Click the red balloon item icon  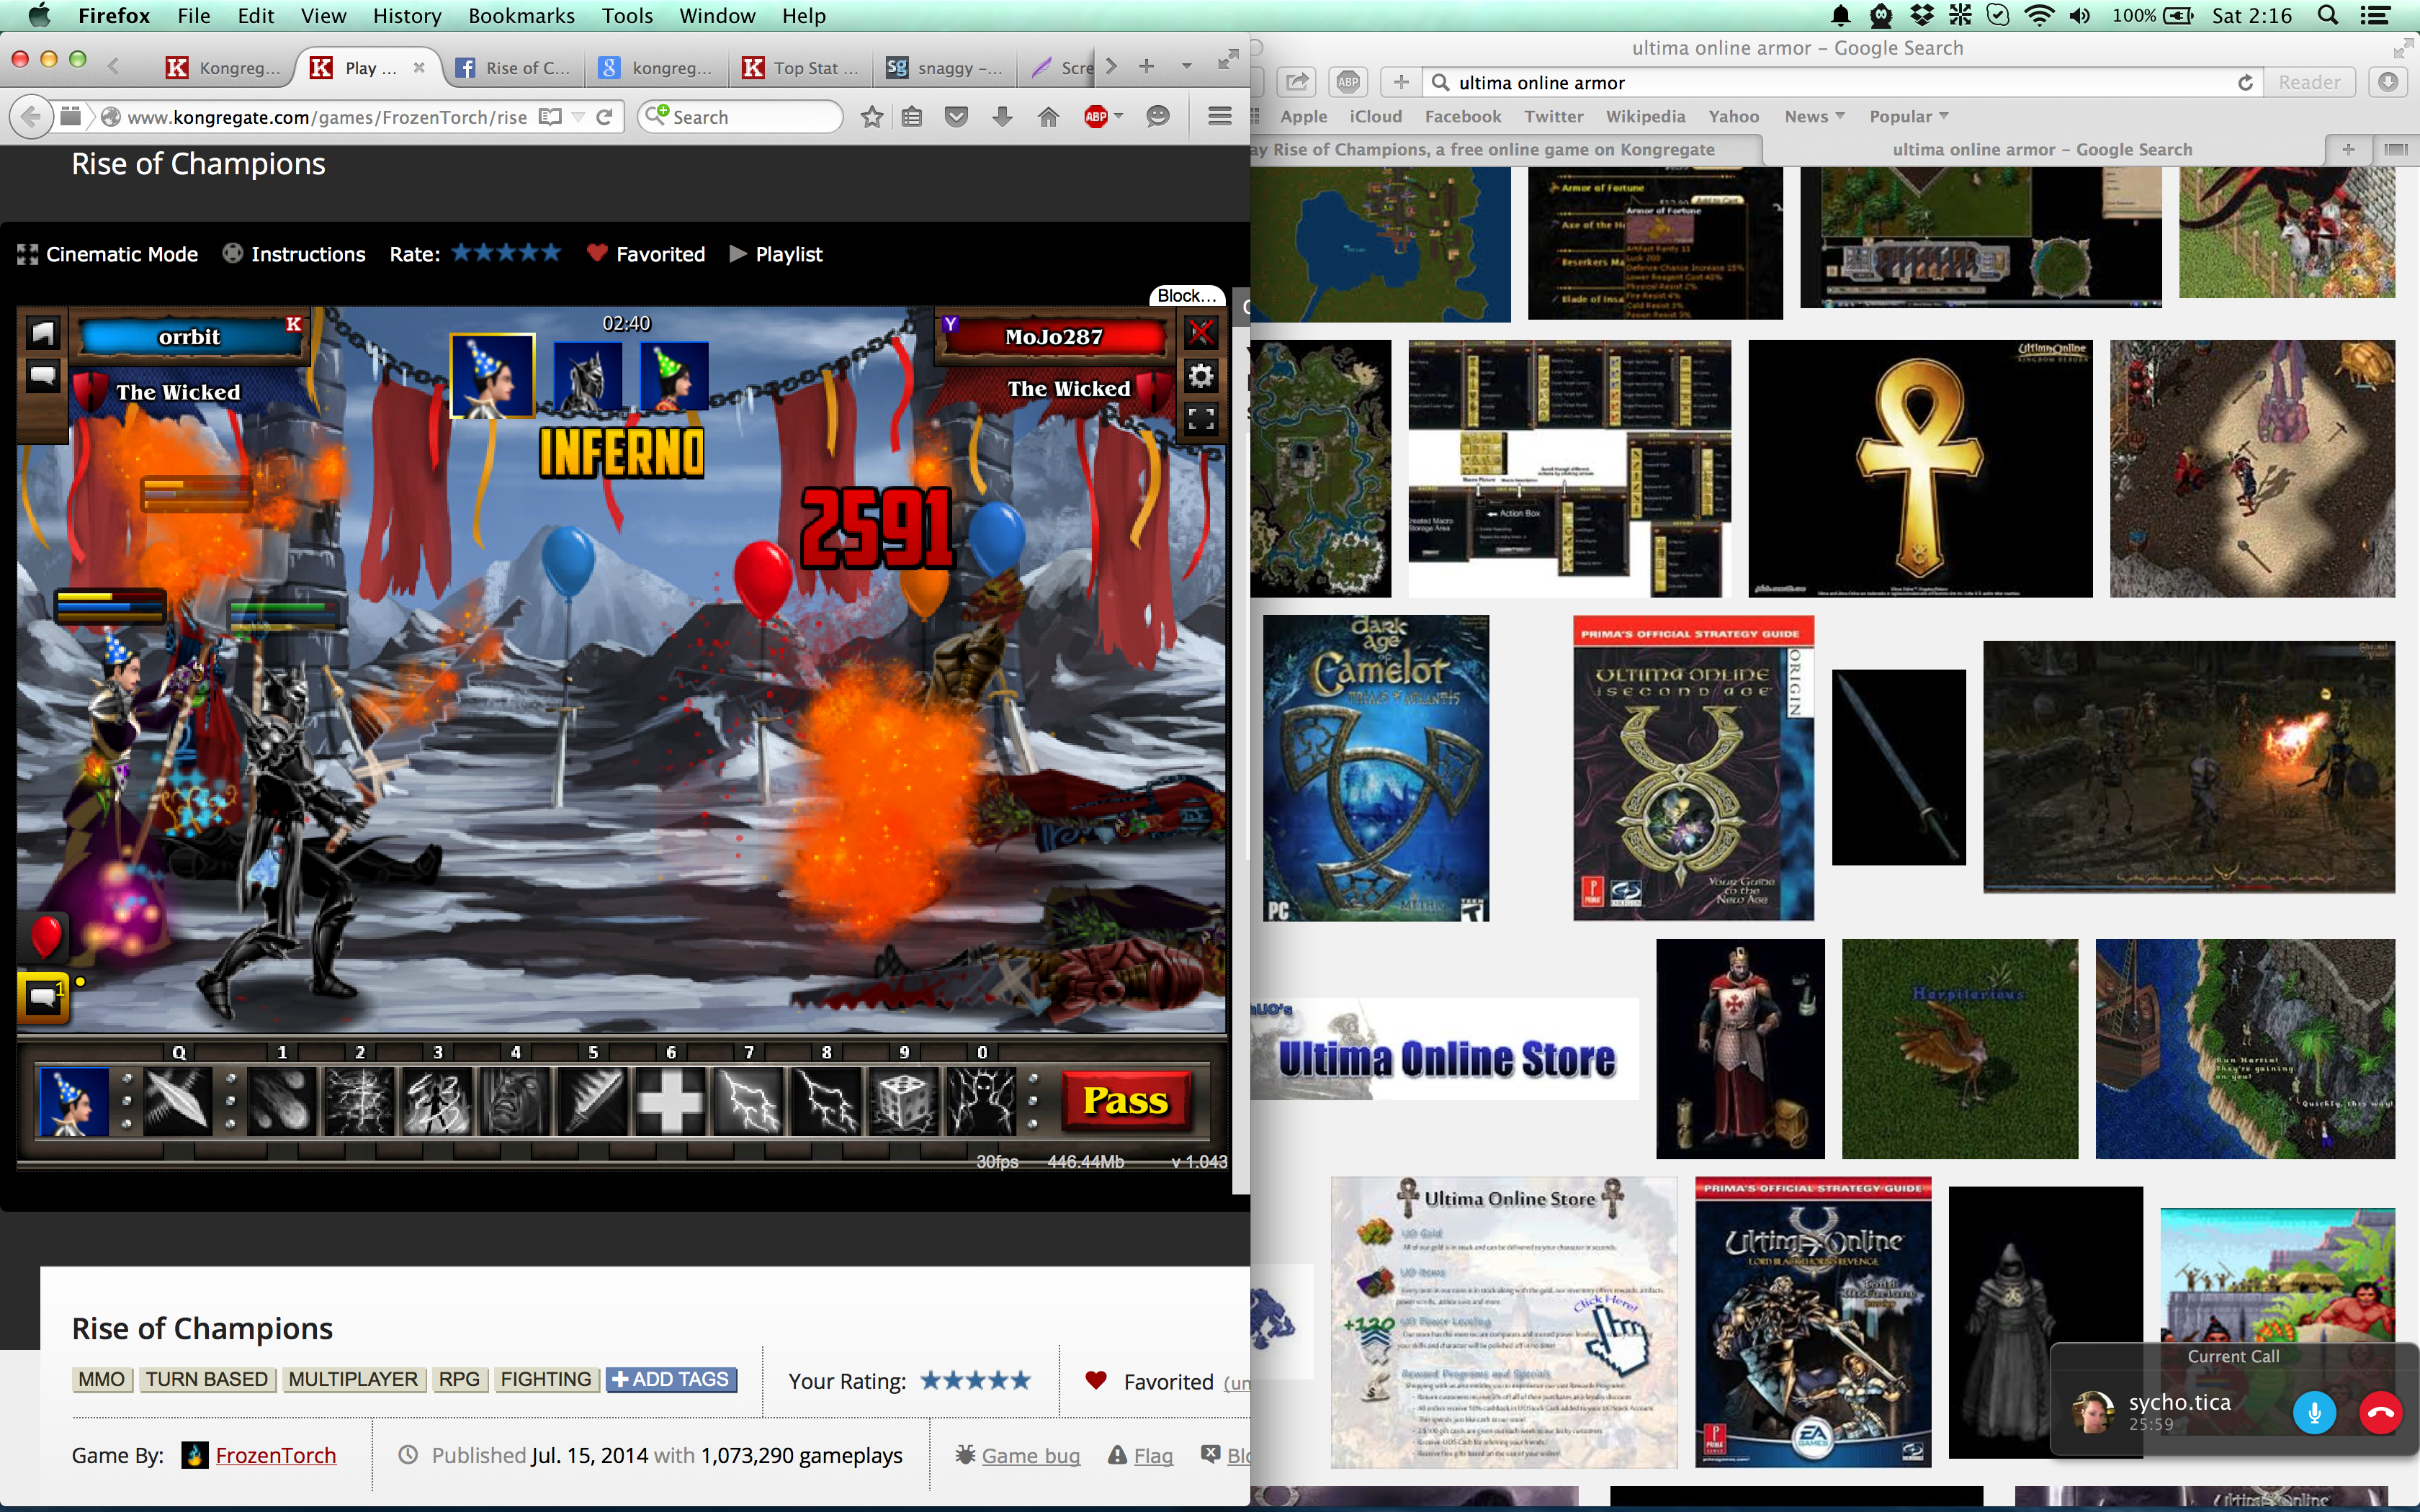(45, 936)
